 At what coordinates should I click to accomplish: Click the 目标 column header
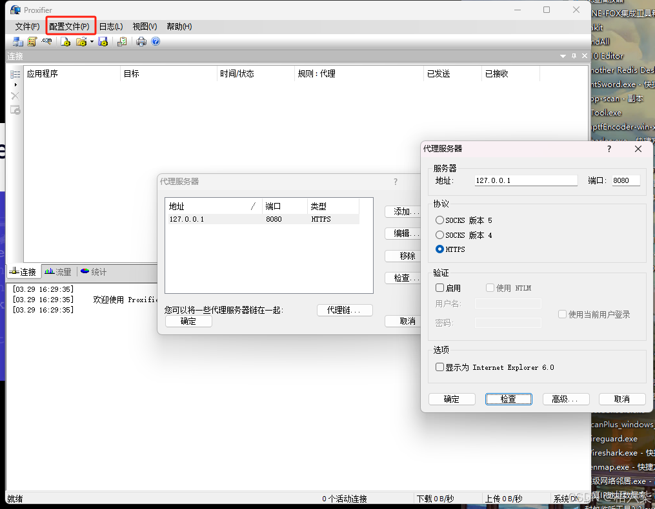169,74
